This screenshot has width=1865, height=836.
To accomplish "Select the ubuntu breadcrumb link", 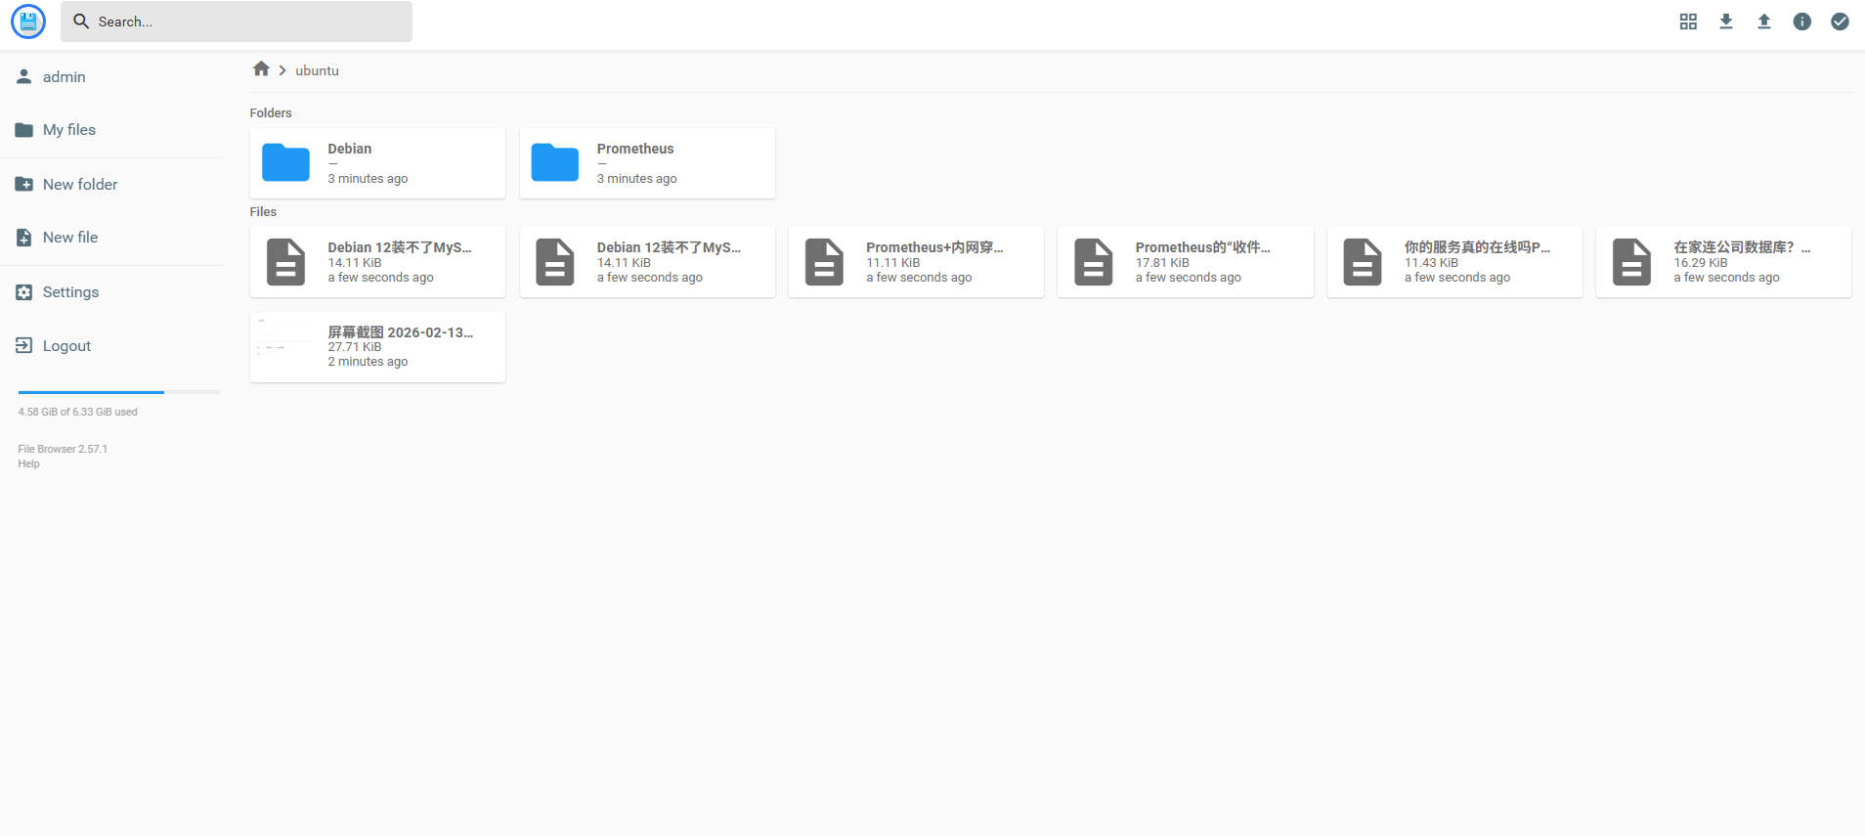I will [317, 70].
